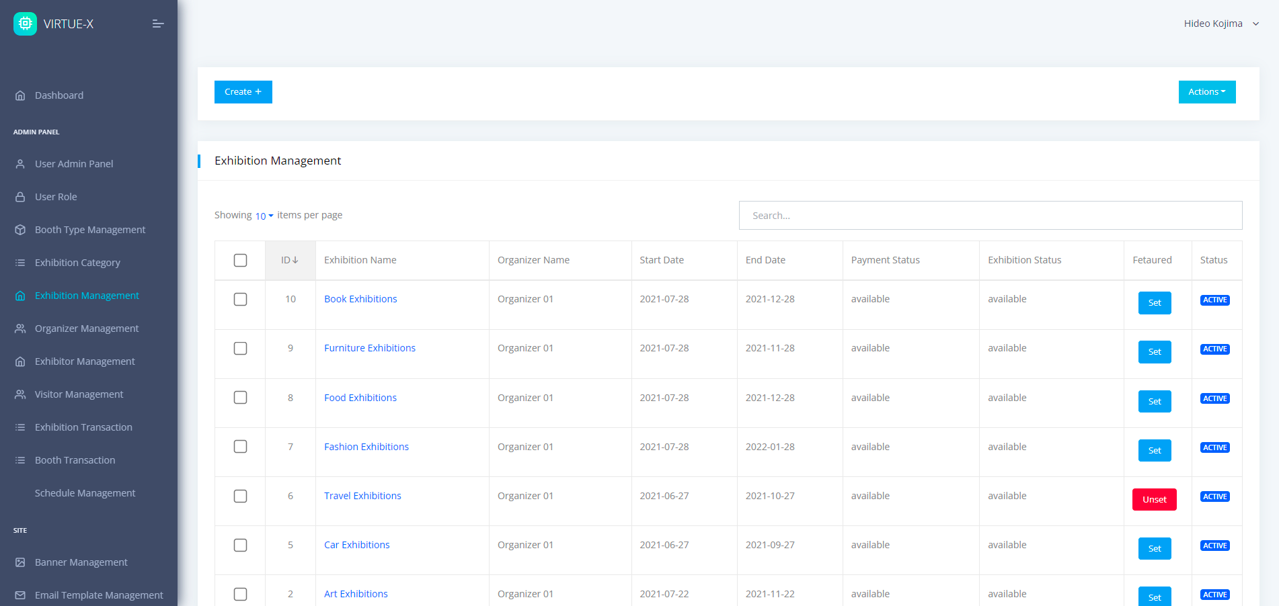Viewport: 1279px width, 606px height.
Task: Change items per page dropdown showing 10
Action: point(264,216)
